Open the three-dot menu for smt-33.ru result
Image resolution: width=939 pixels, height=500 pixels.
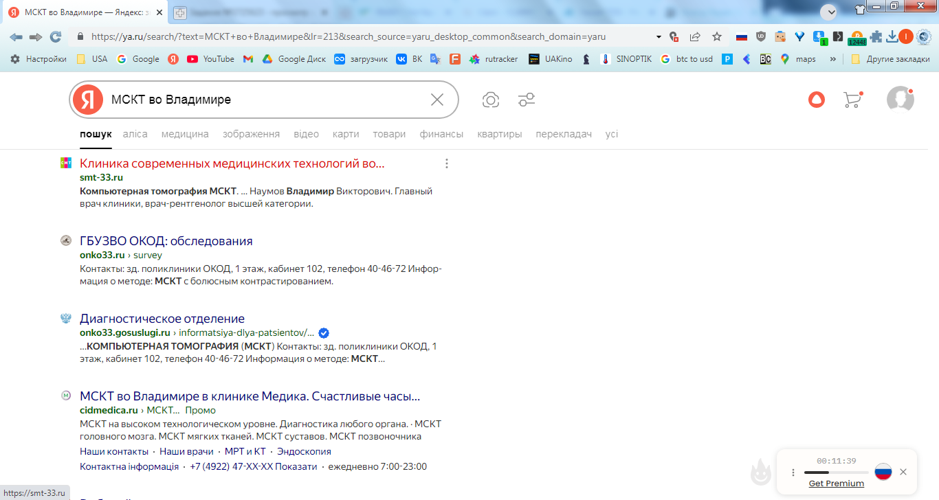tap(447, 163)
